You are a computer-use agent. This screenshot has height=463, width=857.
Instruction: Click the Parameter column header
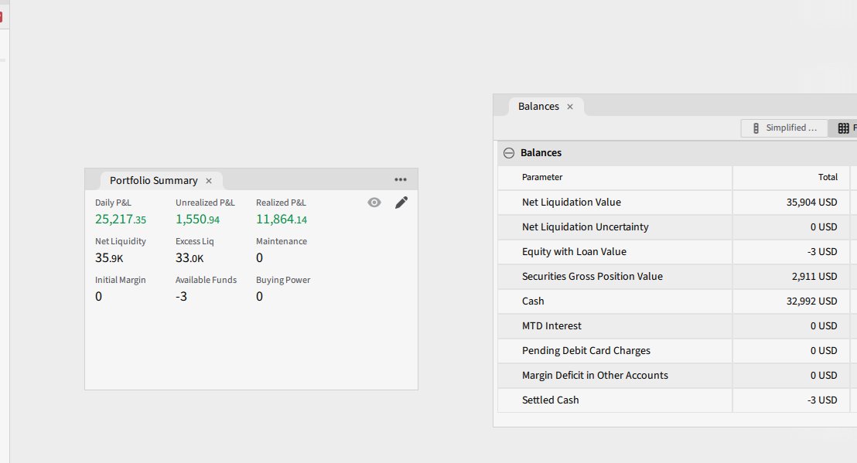615,178
